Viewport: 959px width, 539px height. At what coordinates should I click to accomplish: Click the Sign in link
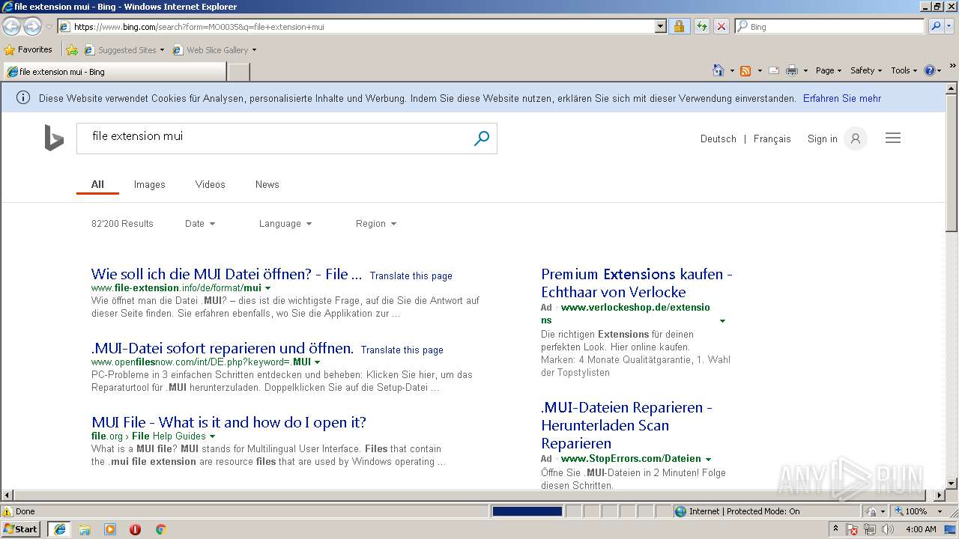click(x=823, y=138)
